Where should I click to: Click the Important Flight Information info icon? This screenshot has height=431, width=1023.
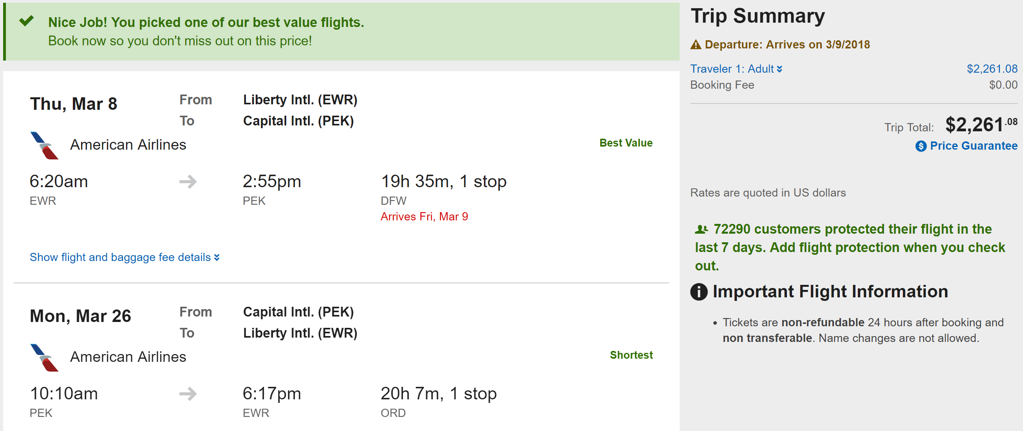click(x=698, y=292)
